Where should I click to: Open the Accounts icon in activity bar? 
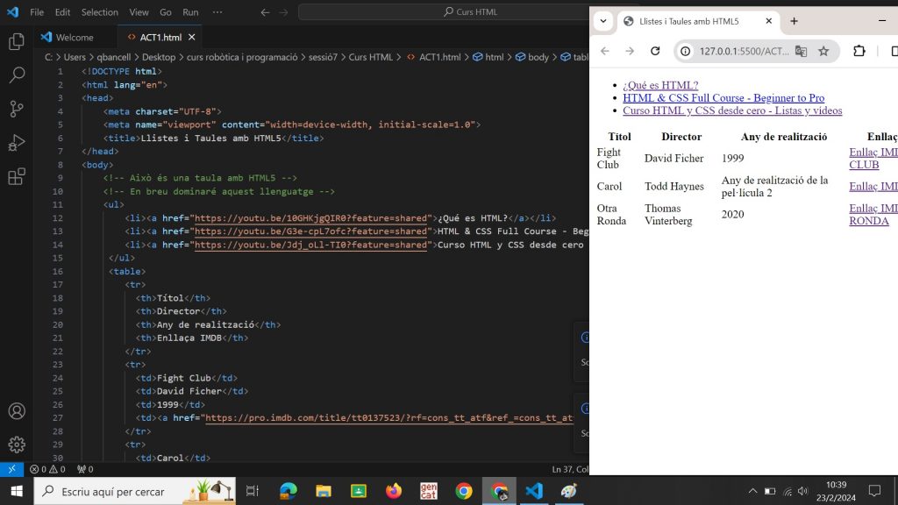click(x=16, y=411)
